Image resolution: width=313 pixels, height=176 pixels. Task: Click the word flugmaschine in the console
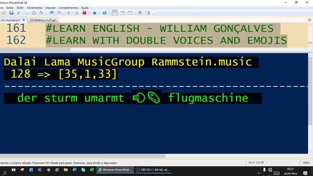pyautogui.click(x=208, y=98)
